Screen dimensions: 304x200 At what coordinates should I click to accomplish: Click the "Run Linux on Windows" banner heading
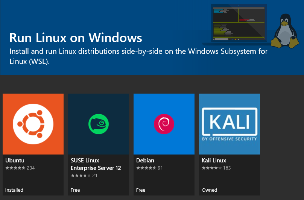pyautogui.click(x=76, y=38)
